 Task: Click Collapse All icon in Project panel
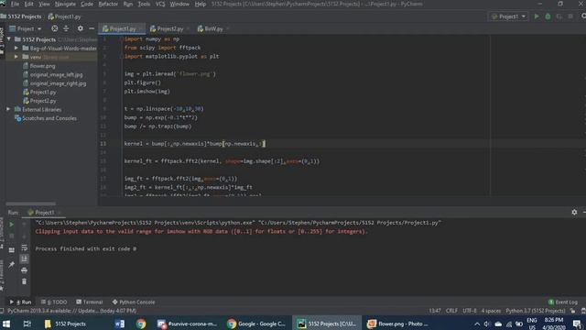[66, 28]
